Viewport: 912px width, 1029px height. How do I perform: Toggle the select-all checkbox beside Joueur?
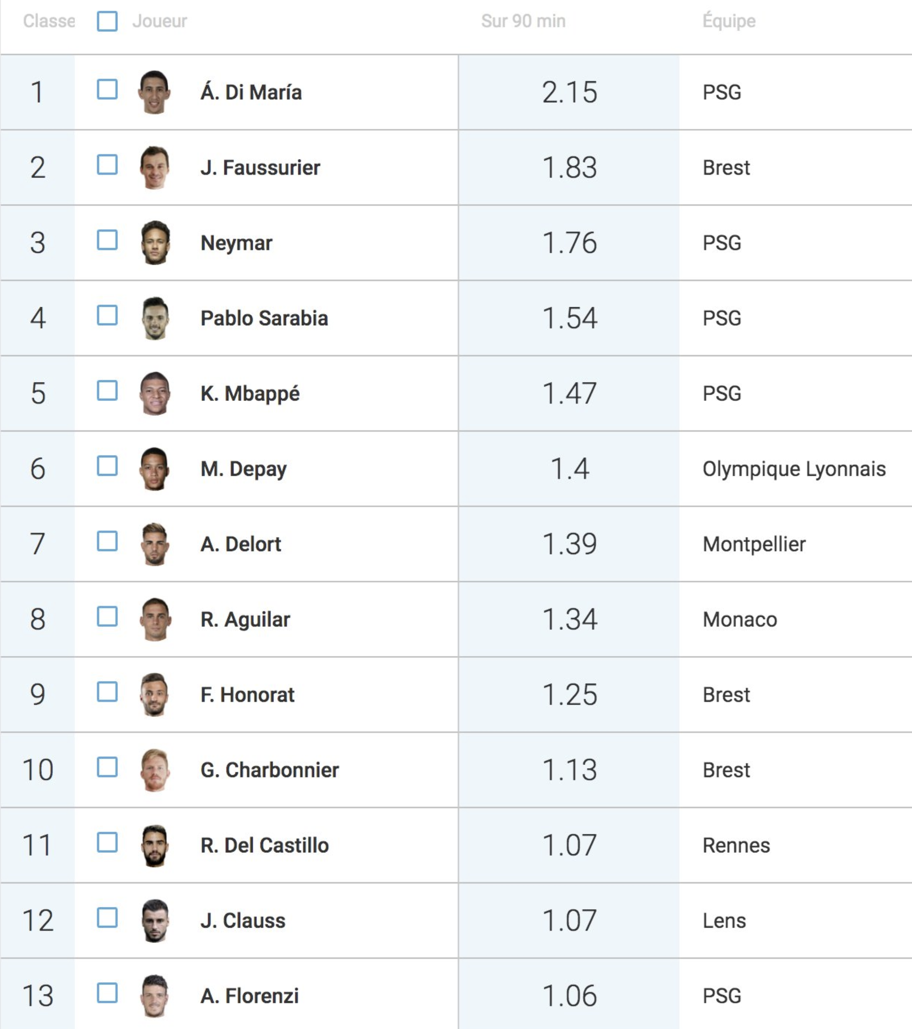tap(107, 21)
